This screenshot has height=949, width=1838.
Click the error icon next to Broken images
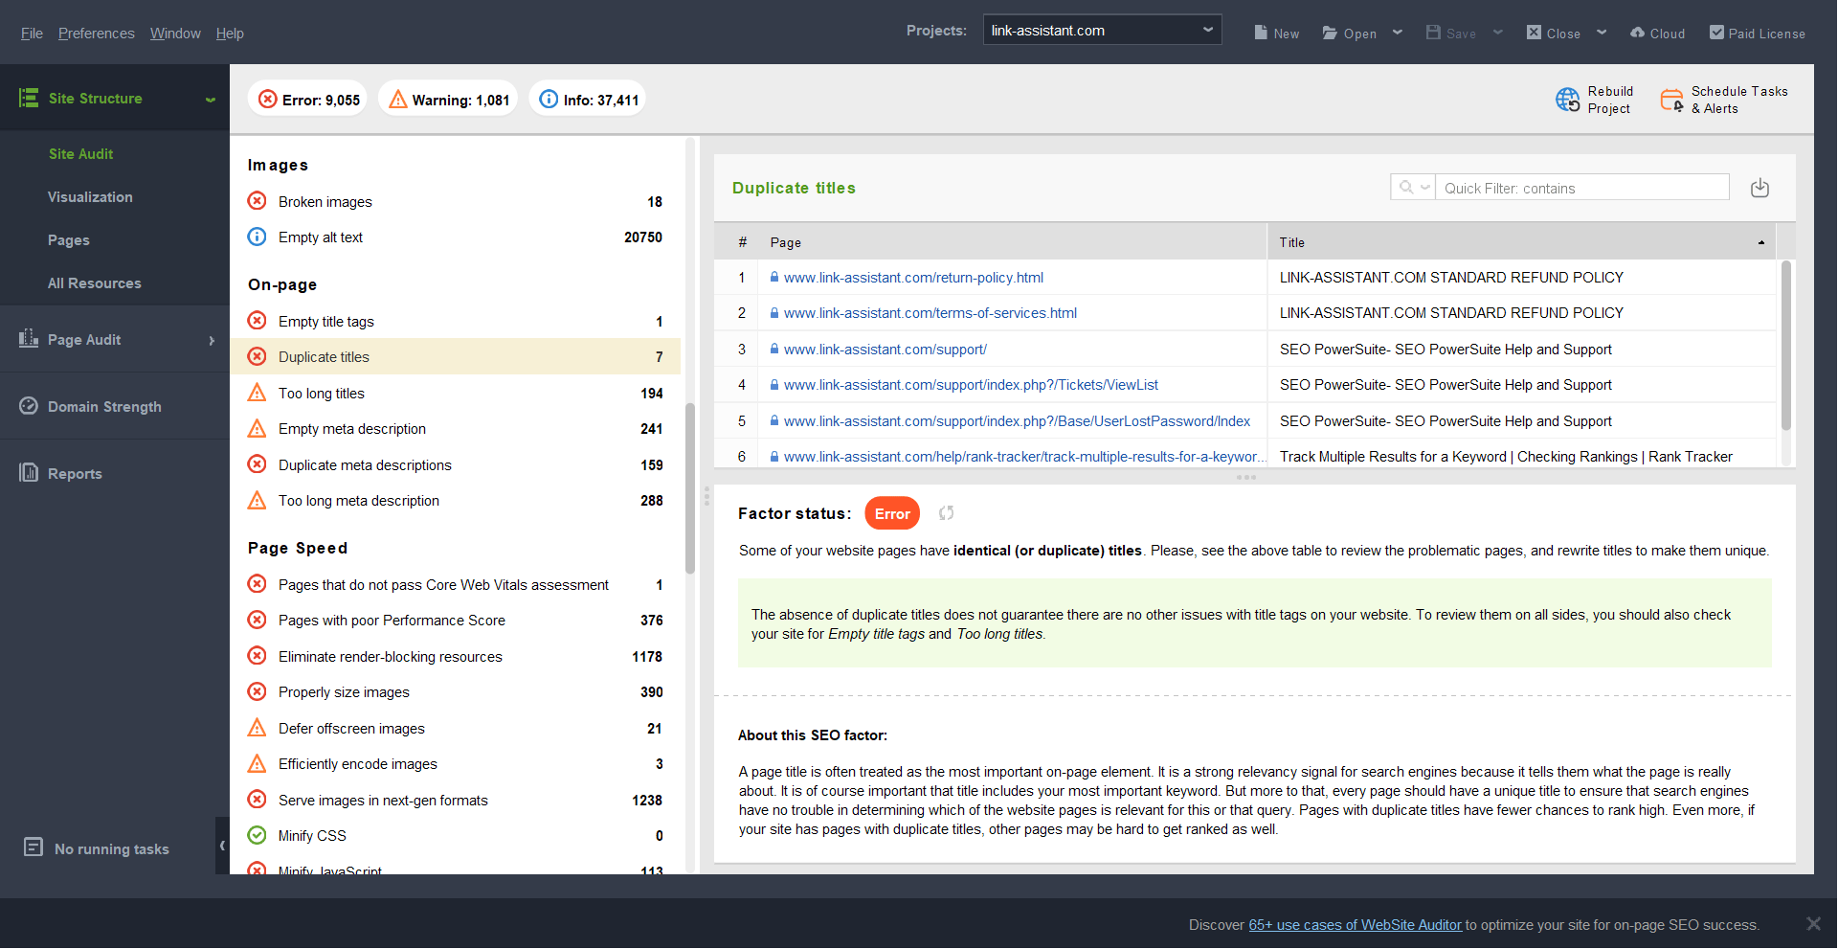[258, 201]
